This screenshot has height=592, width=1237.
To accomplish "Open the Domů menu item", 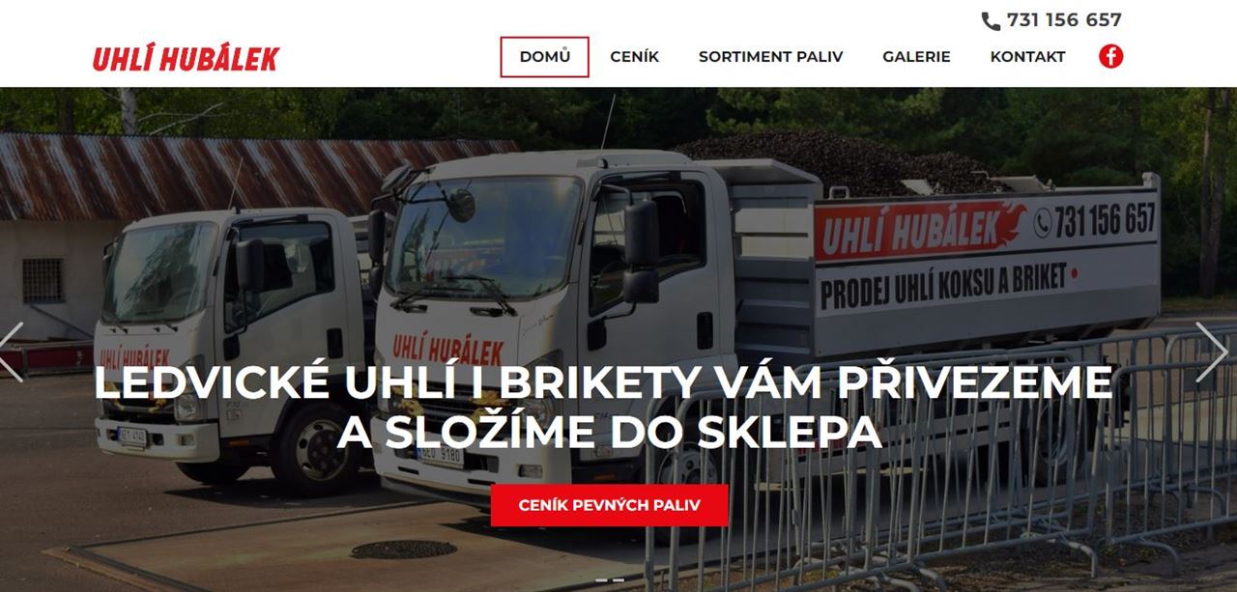I will pos(544,57).
